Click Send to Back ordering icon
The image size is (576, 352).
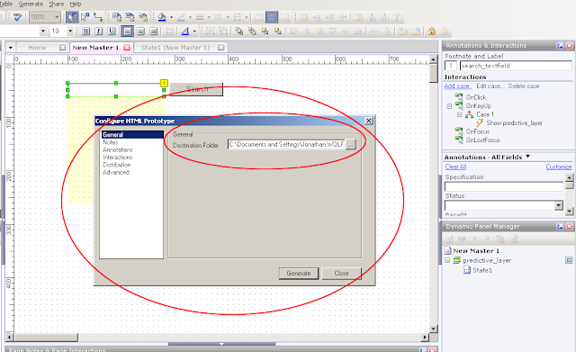[252, 32]
